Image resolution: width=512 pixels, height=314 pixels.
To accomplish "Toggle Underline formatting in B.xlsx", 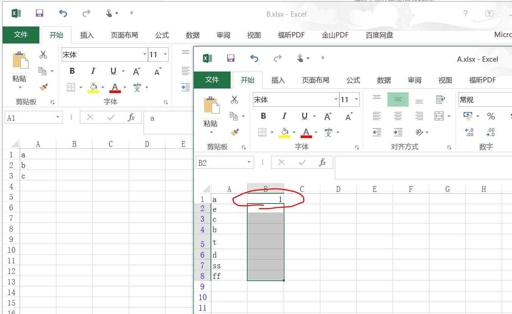I will tap(114, 71).
